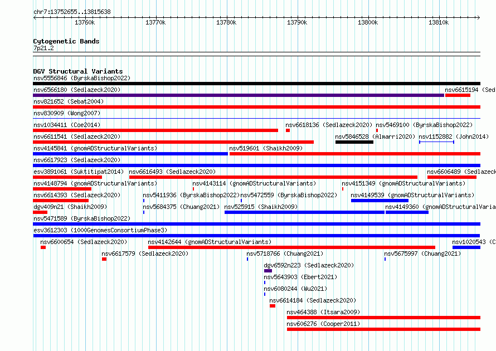Image resolution: width=496 pixels, height=351 pixels.
Task: Click the thin blue nsv830909 line
Action: [256, 119]
